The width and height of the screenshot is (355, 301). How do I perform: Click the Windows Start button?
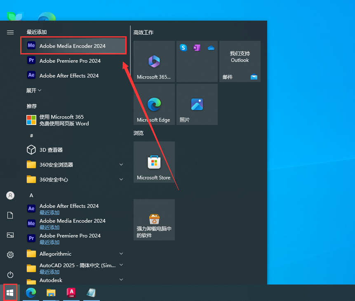tap(10, 293)
